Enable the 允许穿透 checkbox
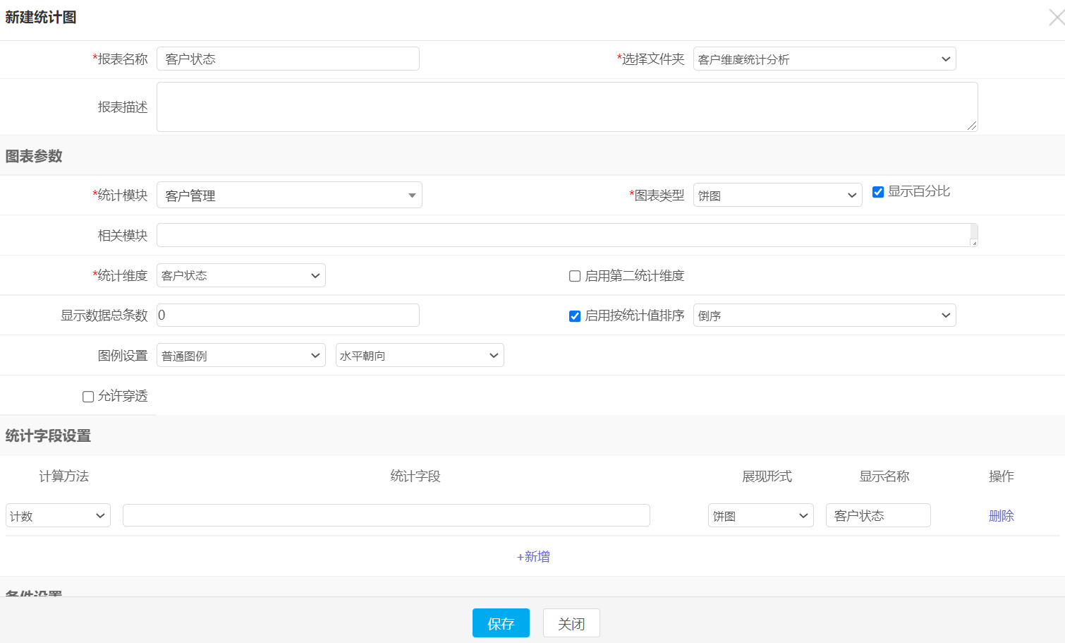Image resolution: width=1065 pixels, height=643 pixels. point(87,396)
